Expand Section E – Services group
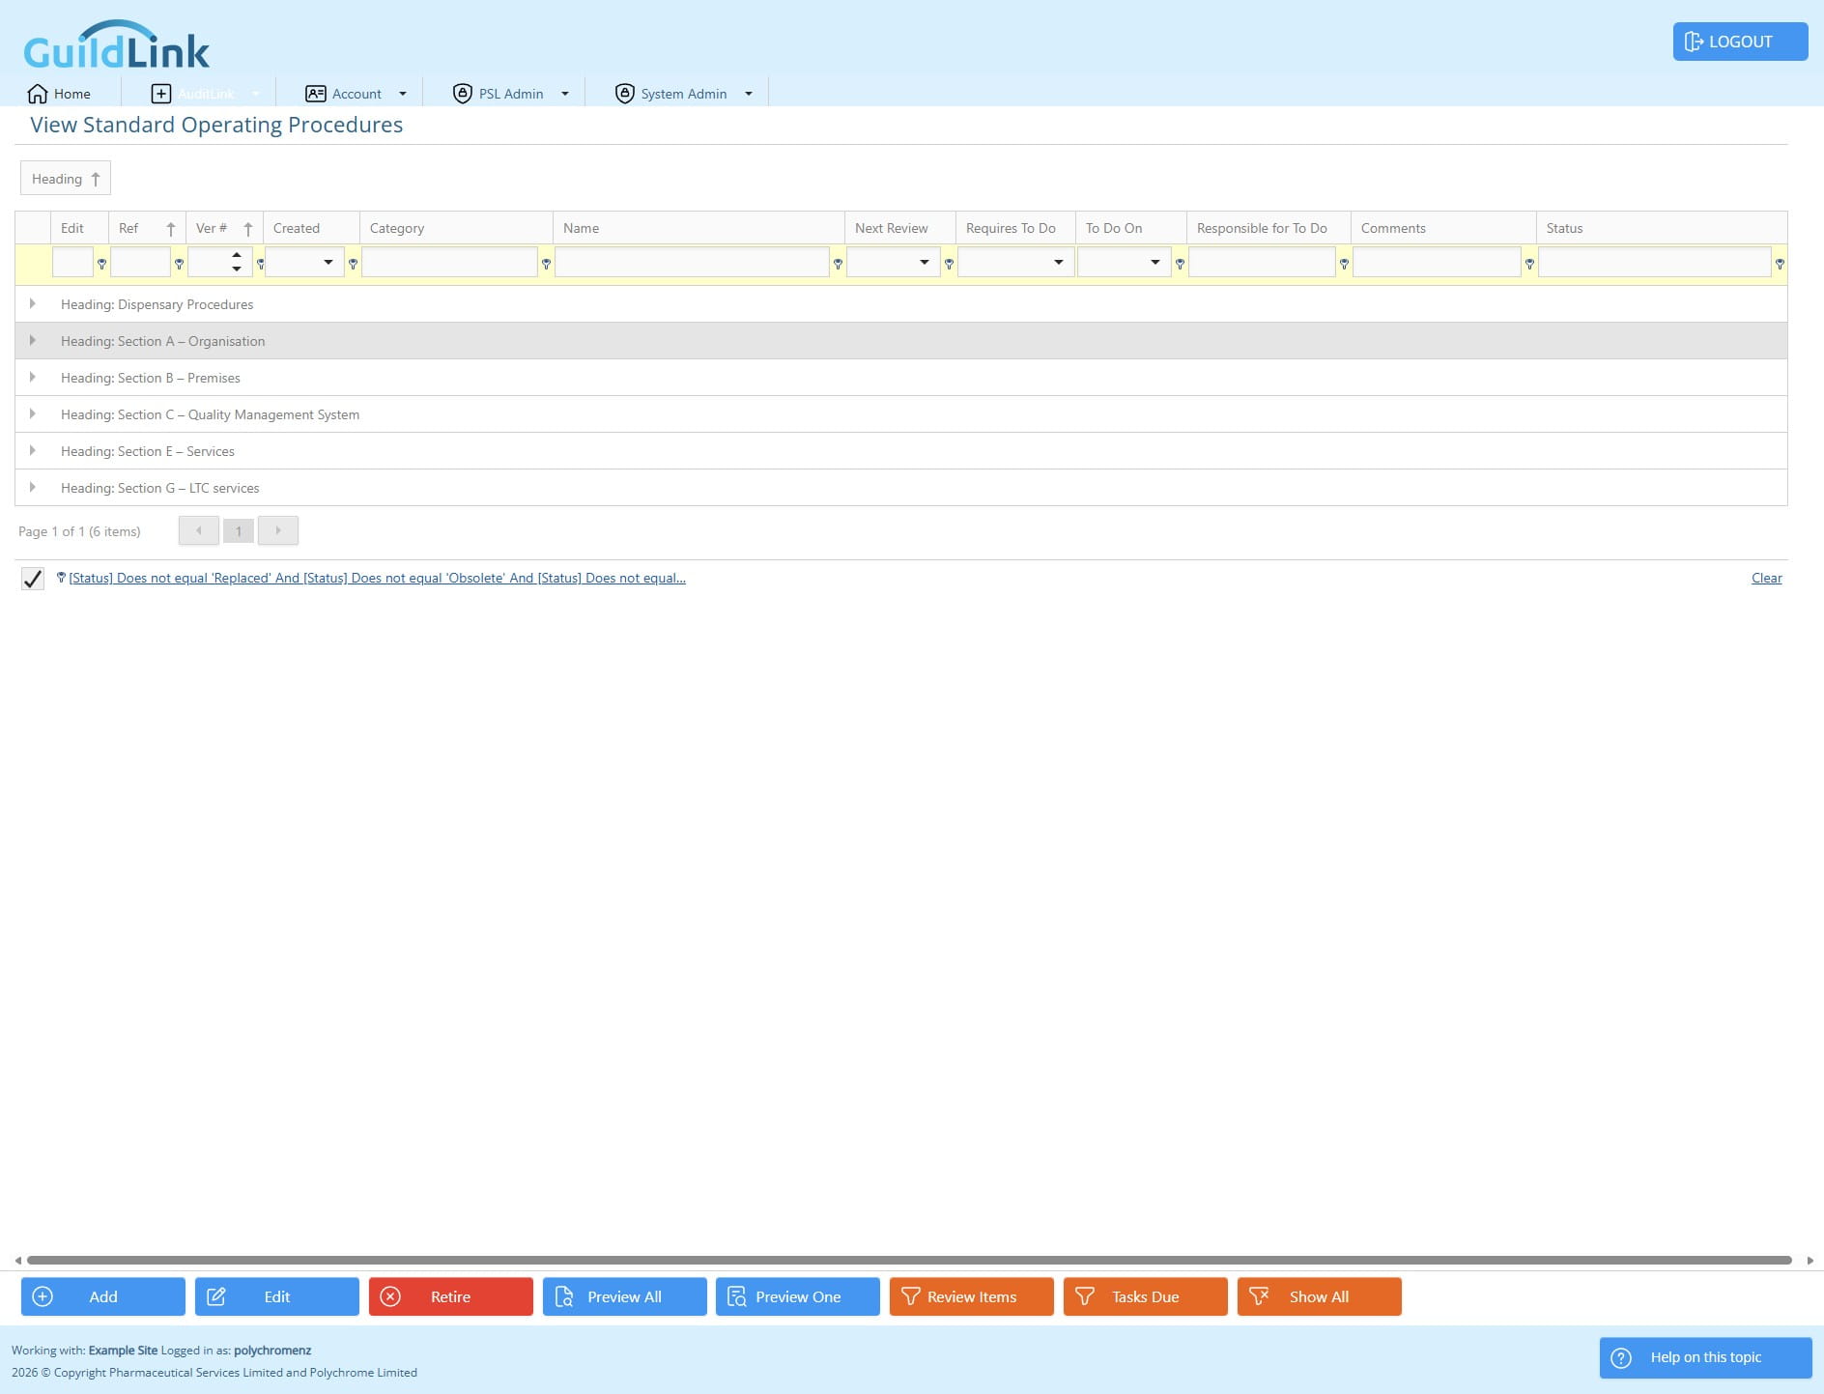The width and height of the screenshot is (1824, 1394). [33, 450]
